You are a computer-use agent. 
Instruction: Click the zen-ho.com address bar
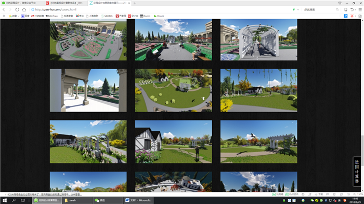coord(160,9)
